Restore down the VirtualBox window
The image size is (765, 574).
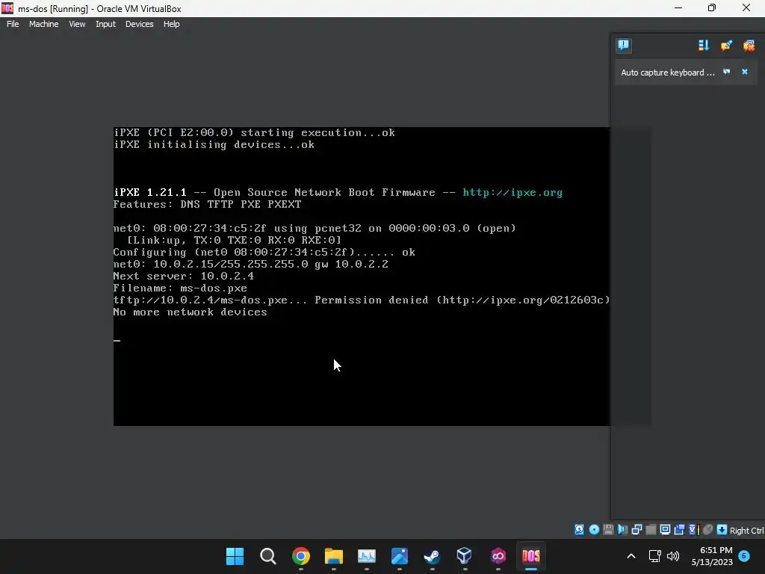[x=712, y=7]
